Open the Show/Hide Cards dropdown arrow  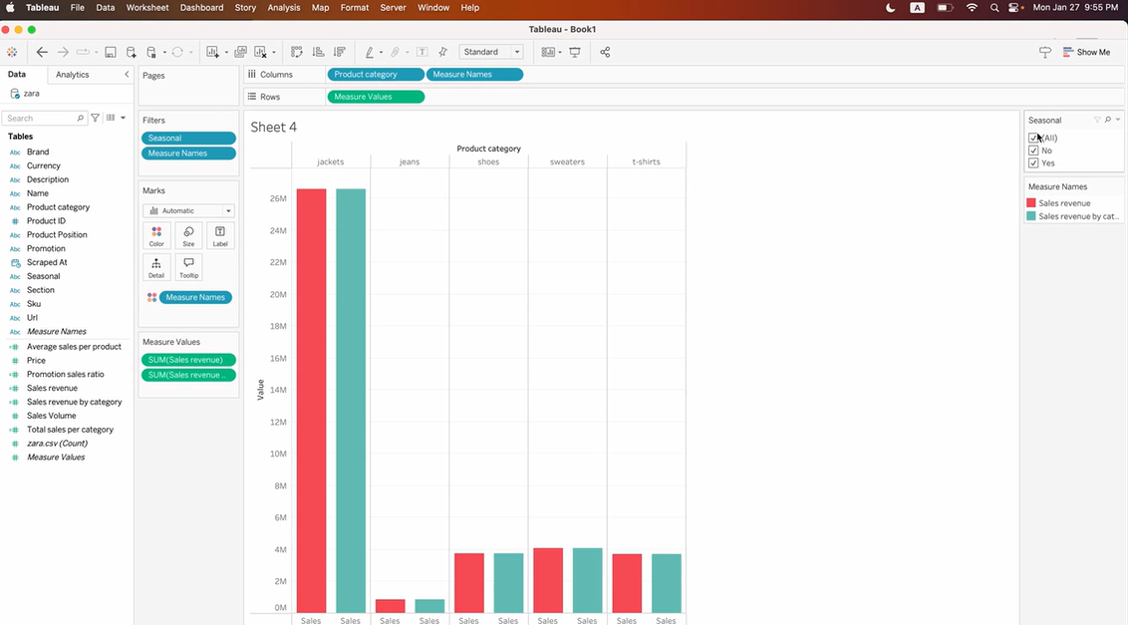pyautogui.click(x=560, y=52)
